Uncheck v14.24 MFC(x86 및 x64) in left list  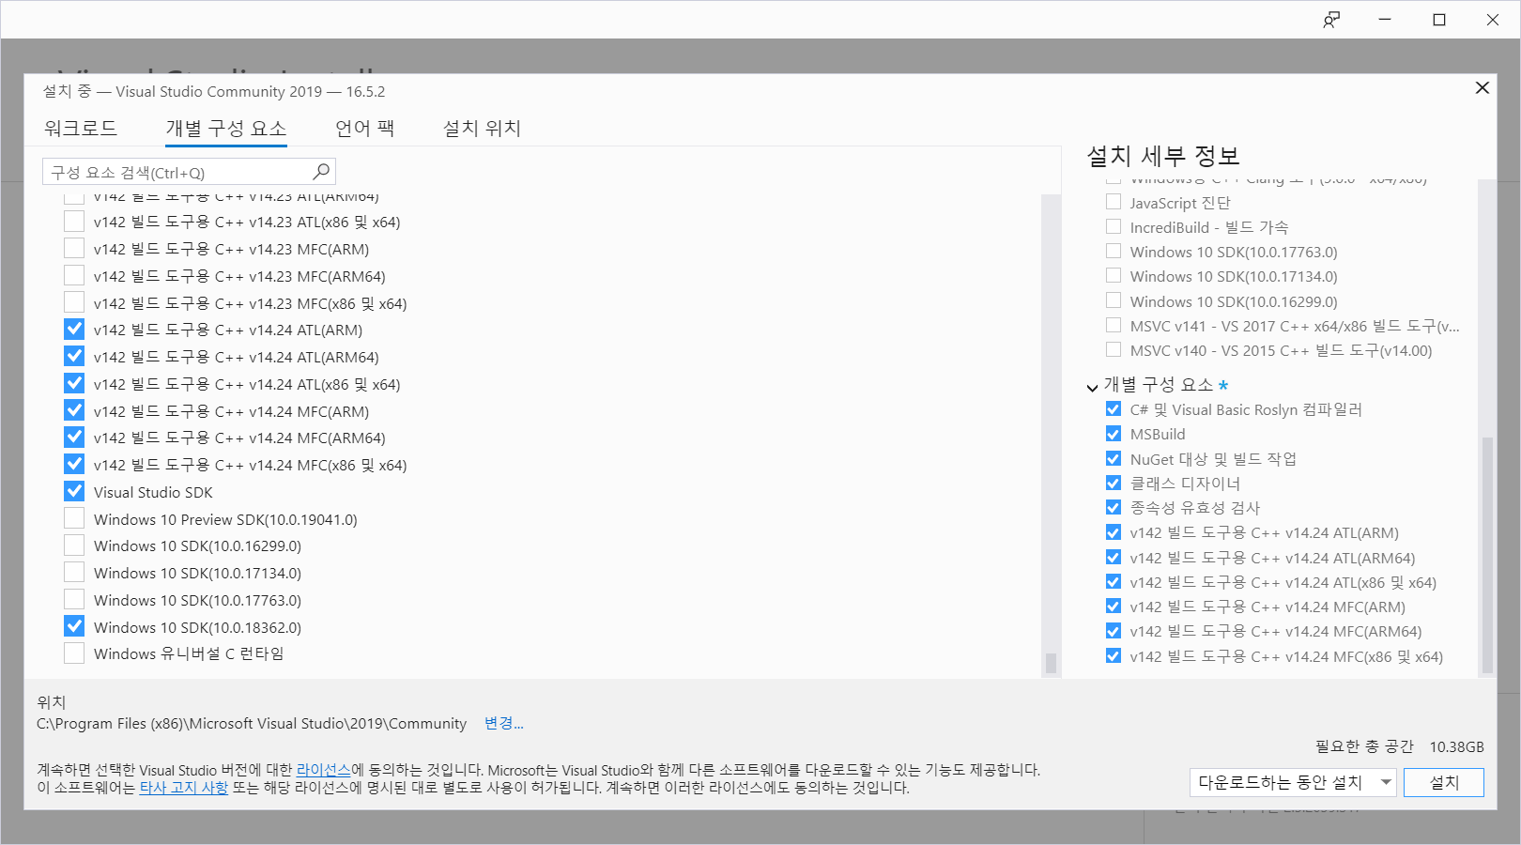pyautogui.click(x=74, y=465)
